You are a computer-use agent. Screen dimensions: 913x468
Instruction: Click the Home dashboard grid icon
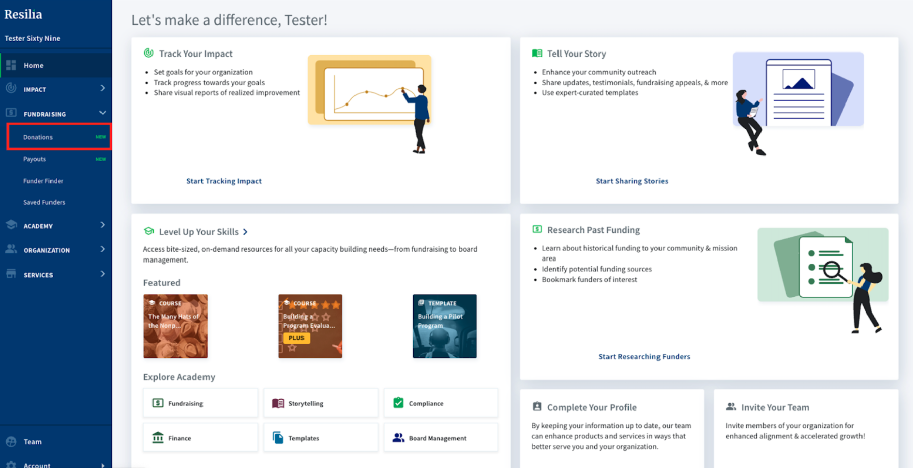11,65
